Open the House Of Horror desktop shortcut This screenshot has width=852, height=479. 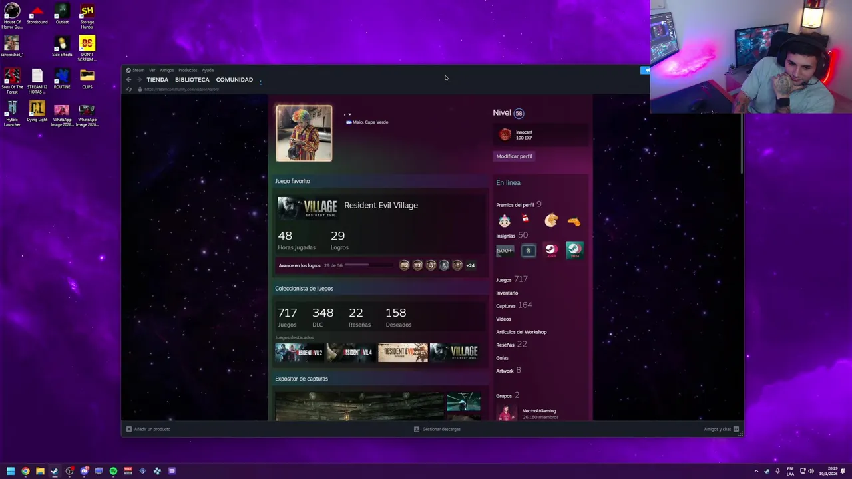(x=12, y=17)
